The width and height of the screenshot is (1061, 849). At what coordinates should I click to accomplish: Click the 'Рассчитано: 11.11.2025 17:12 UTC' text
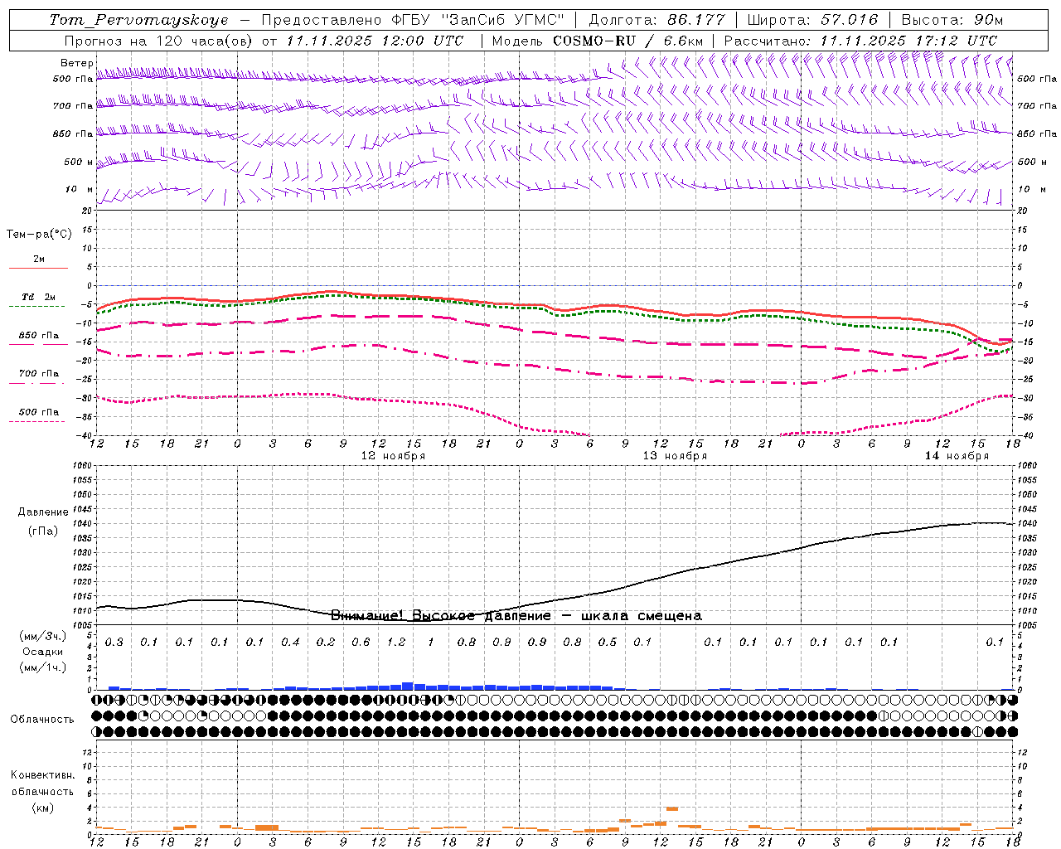pos(860,41)
